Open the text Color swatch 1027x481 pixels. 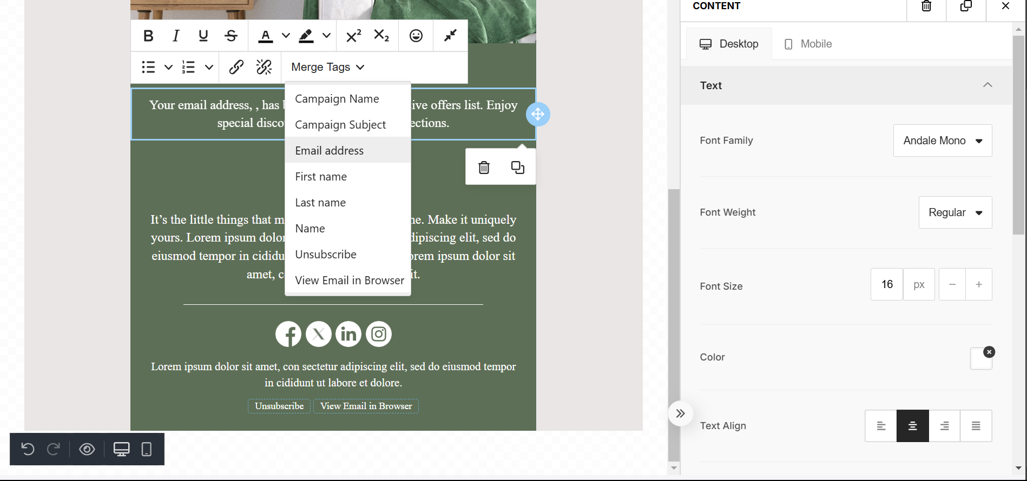(x=980, y=359)
